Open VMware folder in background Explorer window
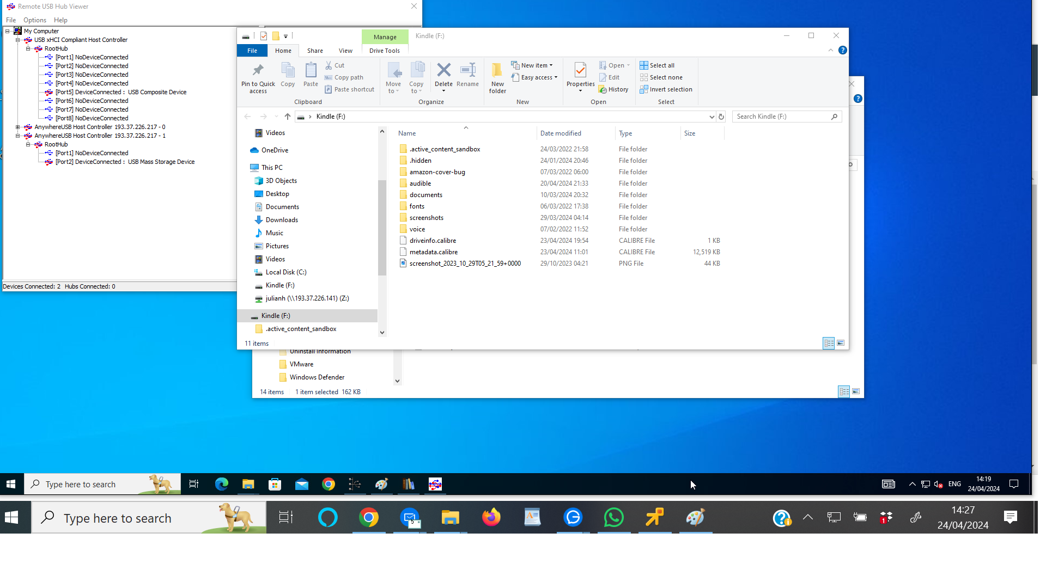Image resolution: width=1046 pixels, height=588 pixels. click(x=301, y=364)
